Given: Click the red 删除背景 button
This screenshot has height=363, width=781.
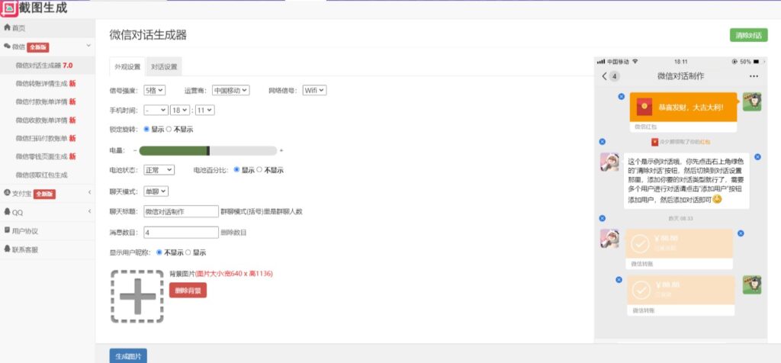Looking at the screenshot, I should click(188, 291).
